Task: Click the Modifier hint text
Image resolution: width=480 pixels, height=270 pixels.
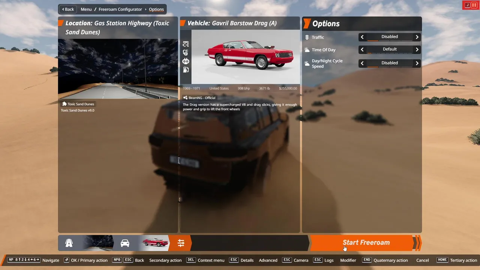Action: 348,260
